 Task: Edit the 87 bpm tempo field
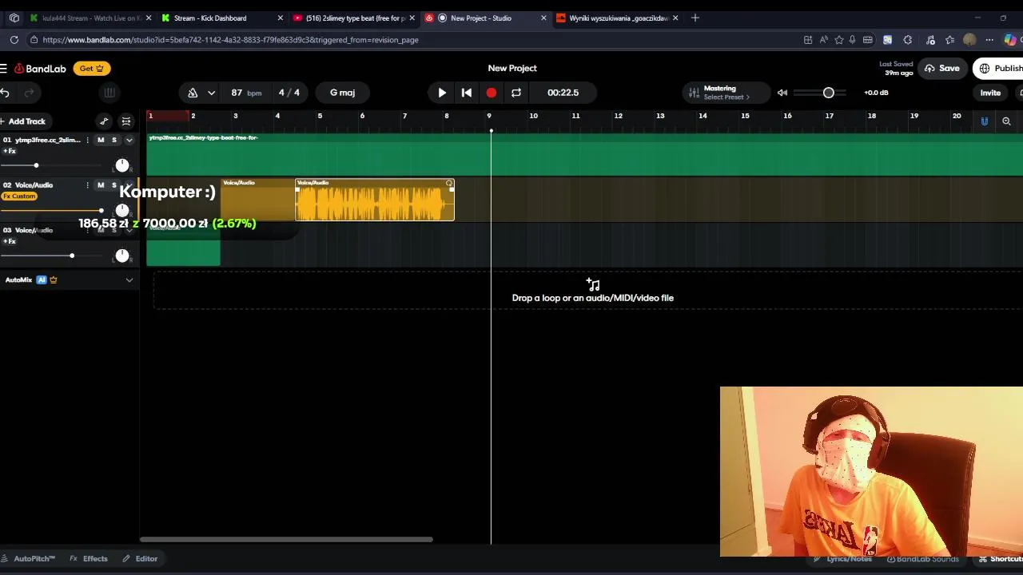[246, 93]
